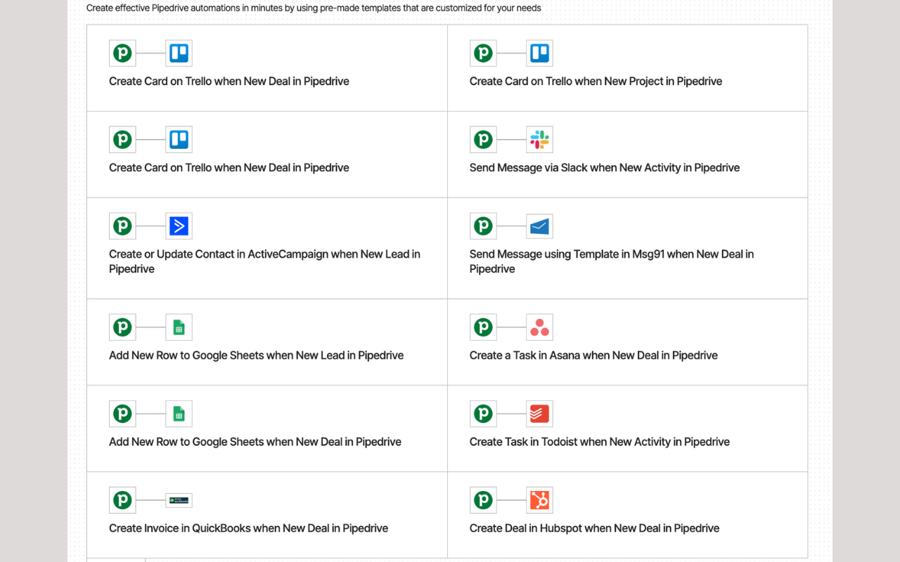Click Pipedrive icon in the HubSpot deal card
Screen dimensions: 900x562
[483, 500]
